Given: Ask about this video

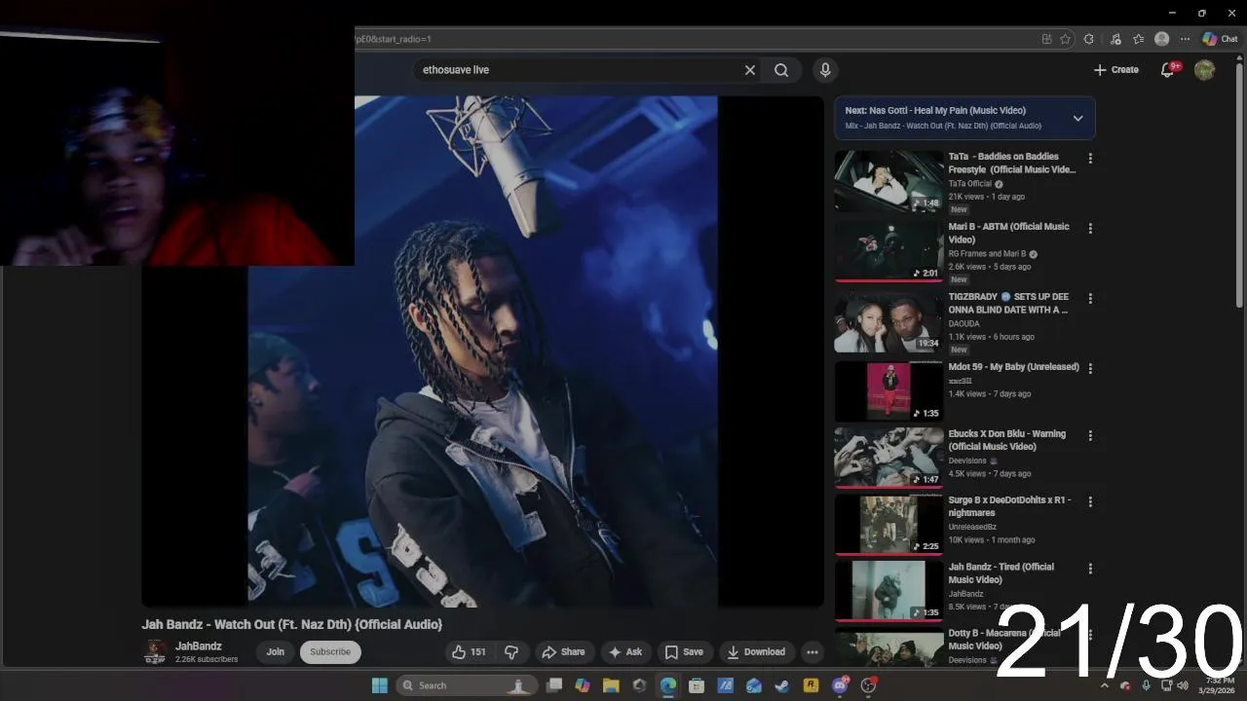Looking at the screenshot, I should coord(625,652).
